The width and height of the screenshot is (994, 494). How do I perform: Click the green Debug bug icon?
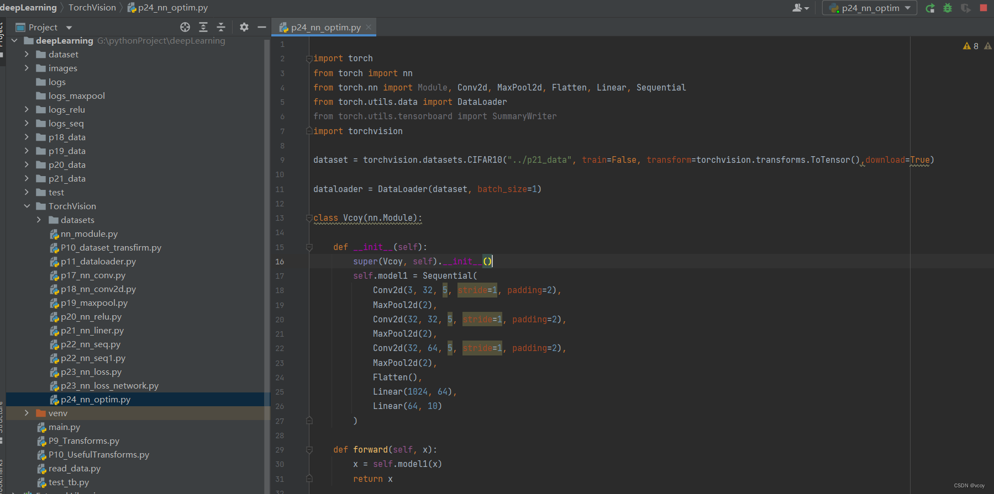click(948, 8)
